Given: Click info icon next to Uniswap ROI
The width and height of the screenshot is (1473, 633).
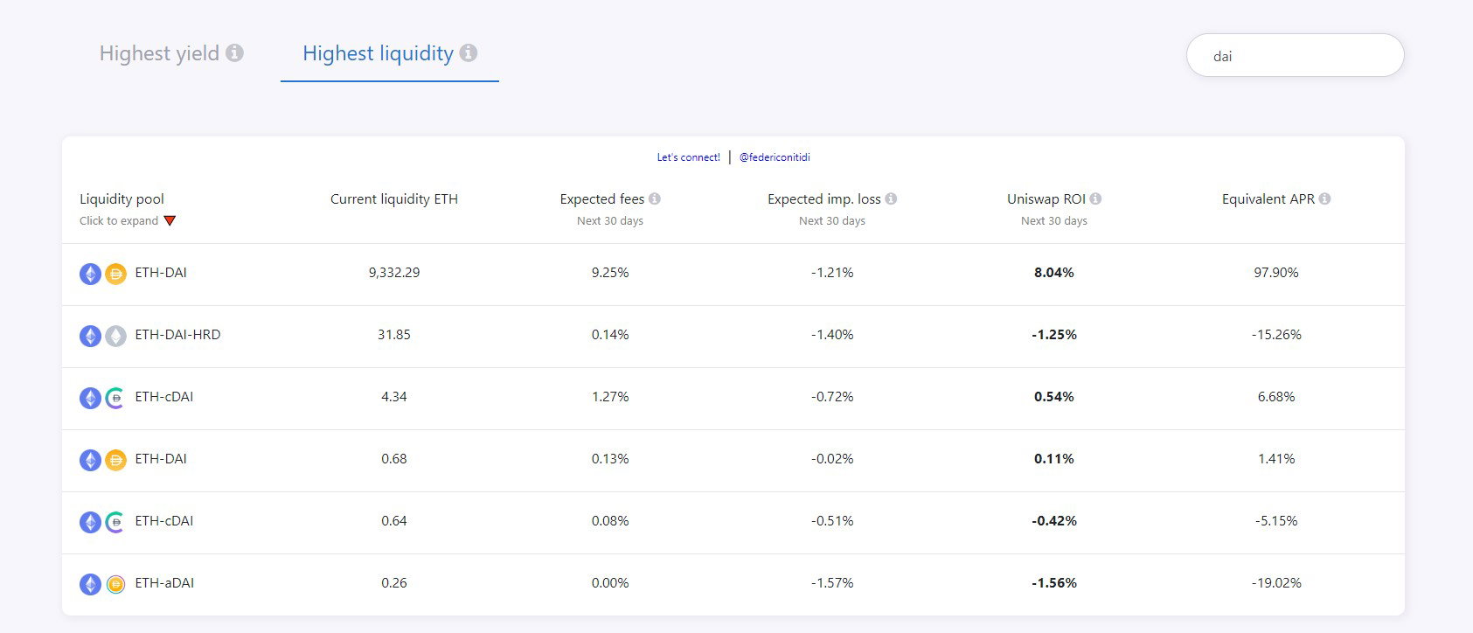Looking at the screenshot, I should coord(1095,198).
